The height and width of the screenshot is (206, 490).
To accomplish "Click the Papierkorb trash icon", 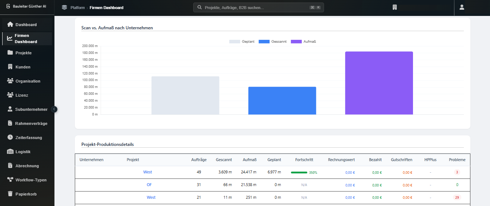I will coord(10,194).
